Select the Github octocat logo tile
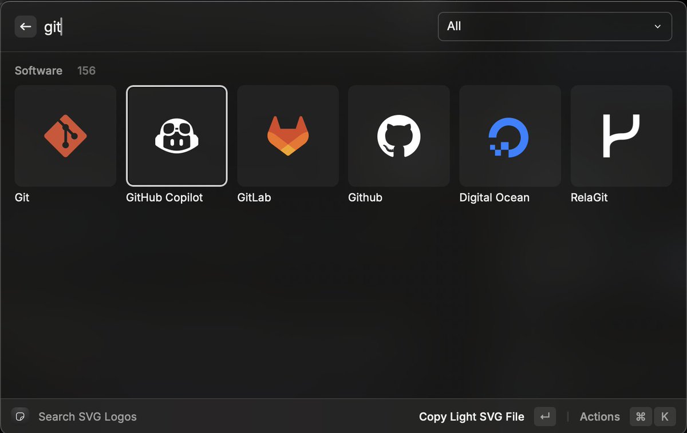Image resolution: width=687 pixels, height=433 pixels. pyautogui.click(x=399, y=136)
